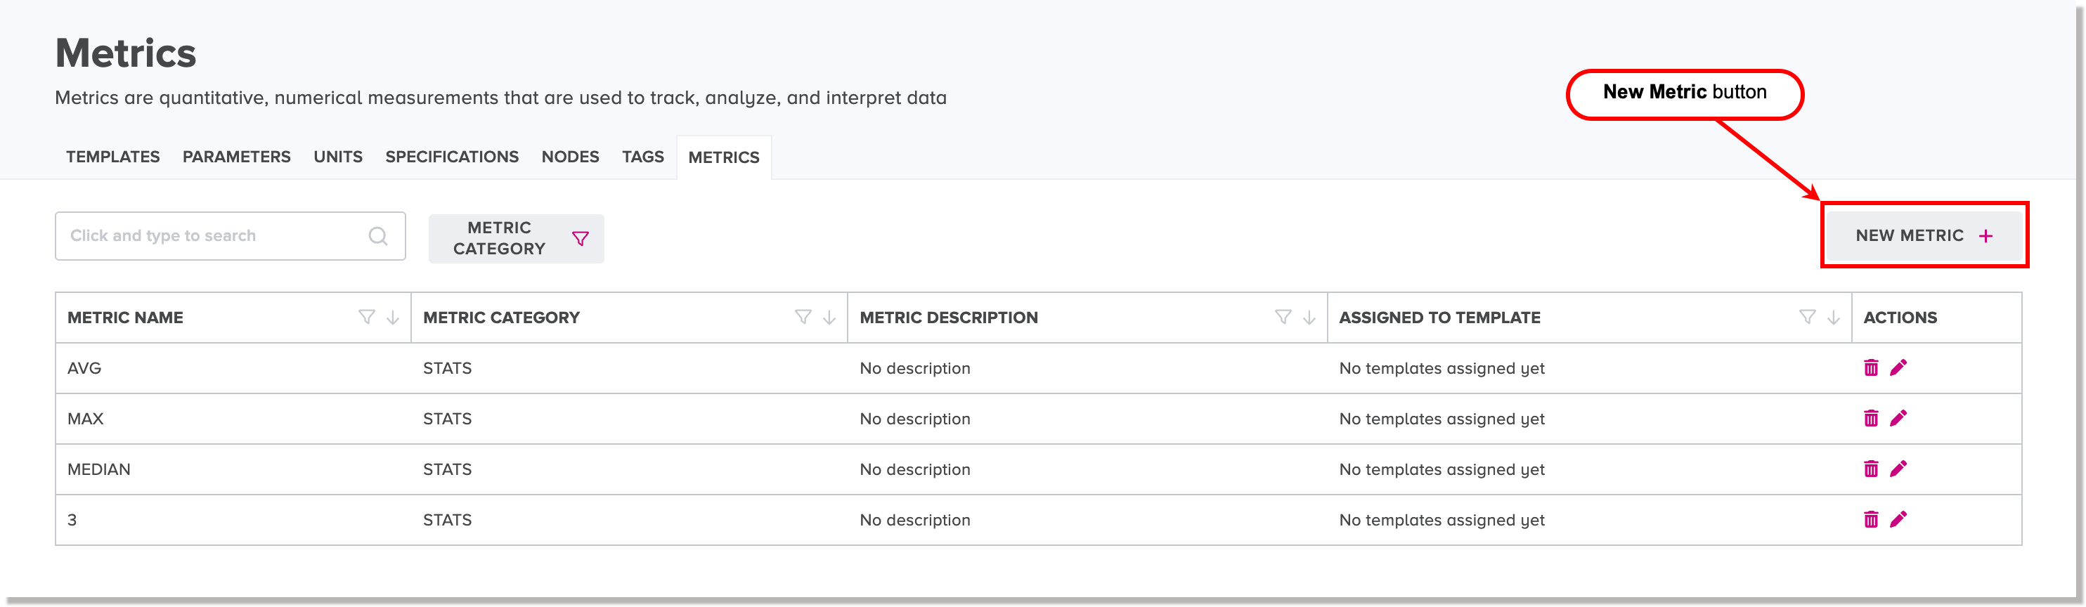This screenshot has width=2086, height=607.
Task: Edit the MEDIAN metric with pencil icon
Action: 1898,469
